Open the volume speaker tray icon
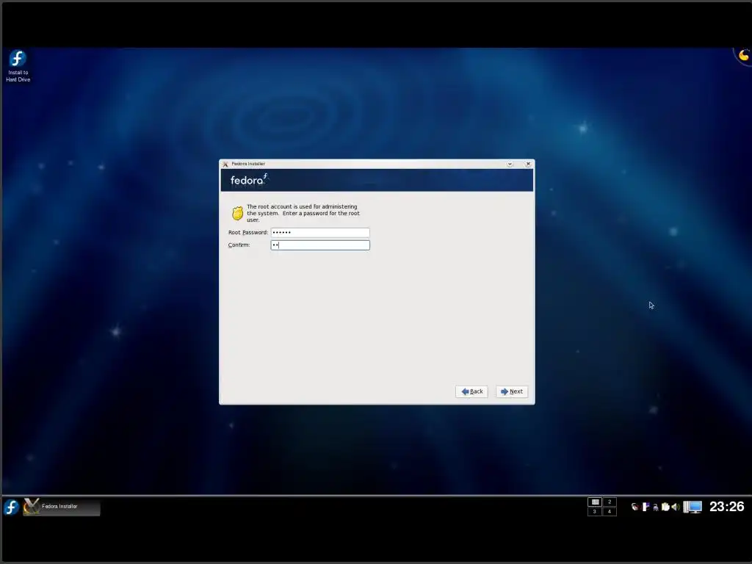Image resolution: width=752 pixels, height=564 pixels. [x=676, y=507]
